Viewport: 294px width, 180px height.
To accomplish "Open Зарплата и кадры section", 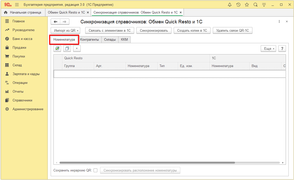I will [x=24, y=74].
